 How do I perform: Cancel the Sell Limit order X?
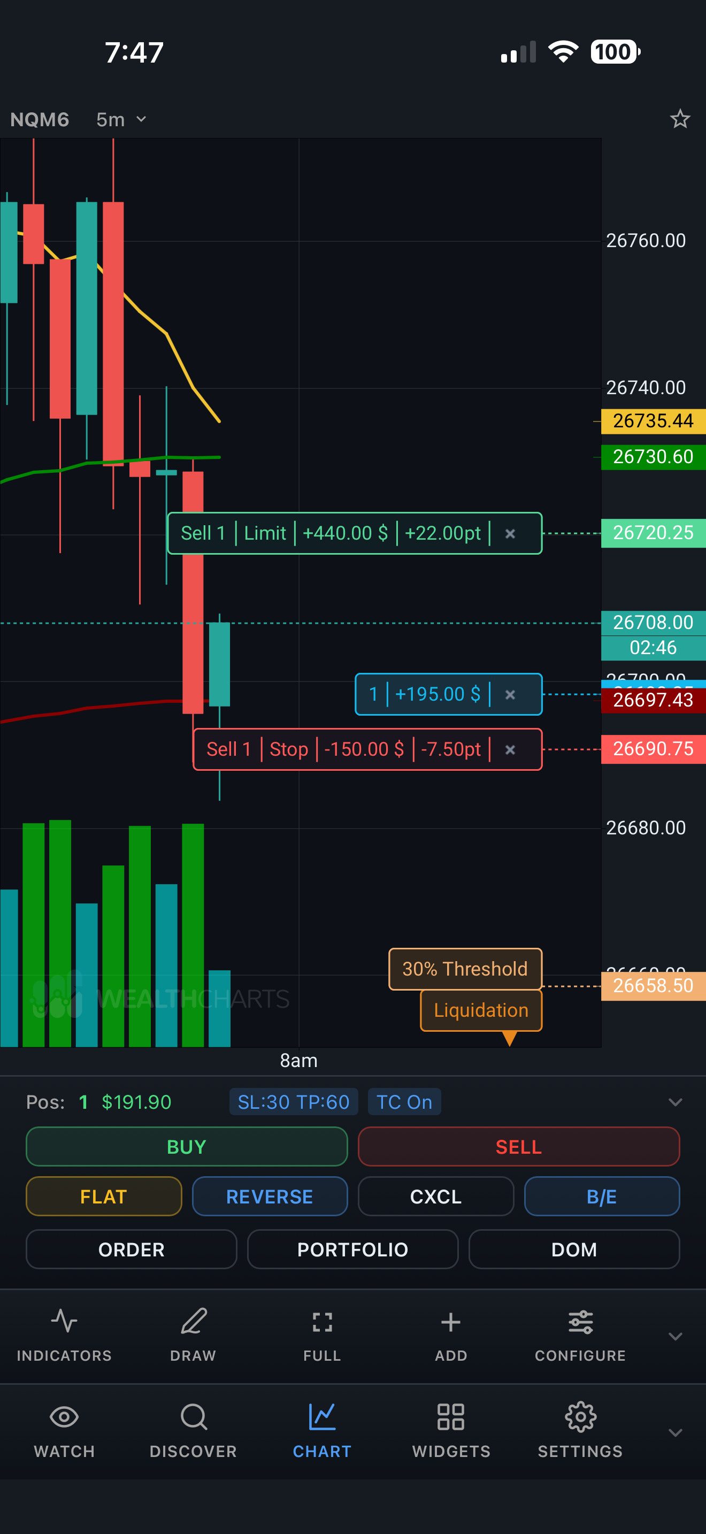coord(510,534)
